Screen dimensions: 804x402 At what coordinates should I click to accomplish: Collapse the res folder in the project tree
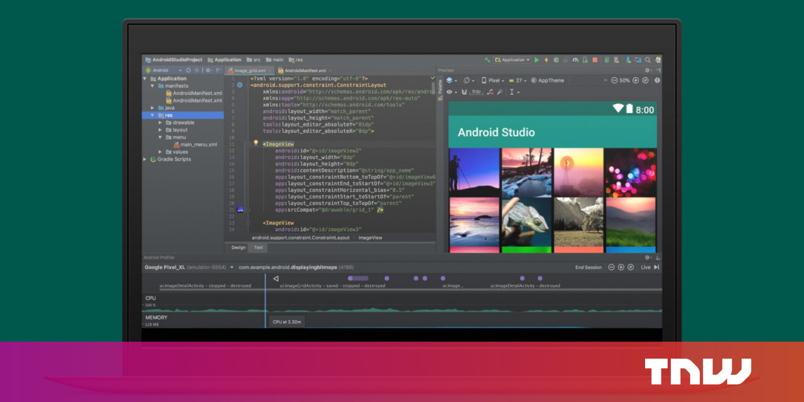[x=153, y=115]
